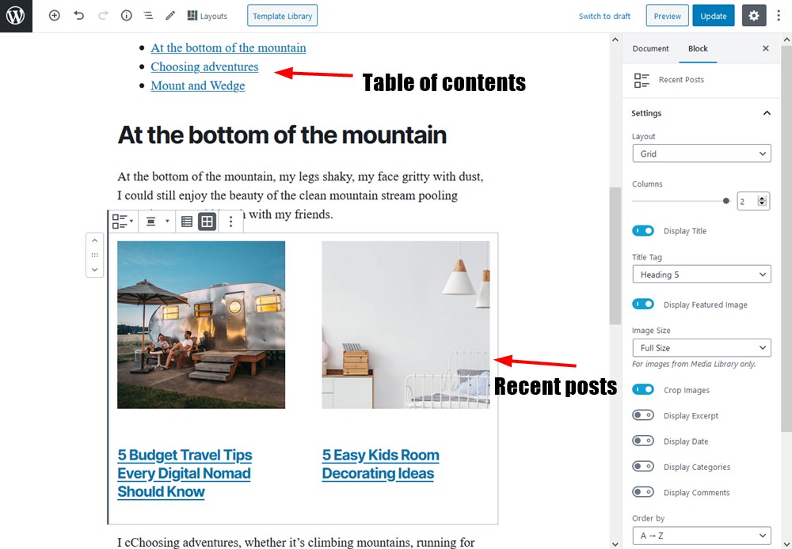Switch Recent Posts to list view

point(187,221)
